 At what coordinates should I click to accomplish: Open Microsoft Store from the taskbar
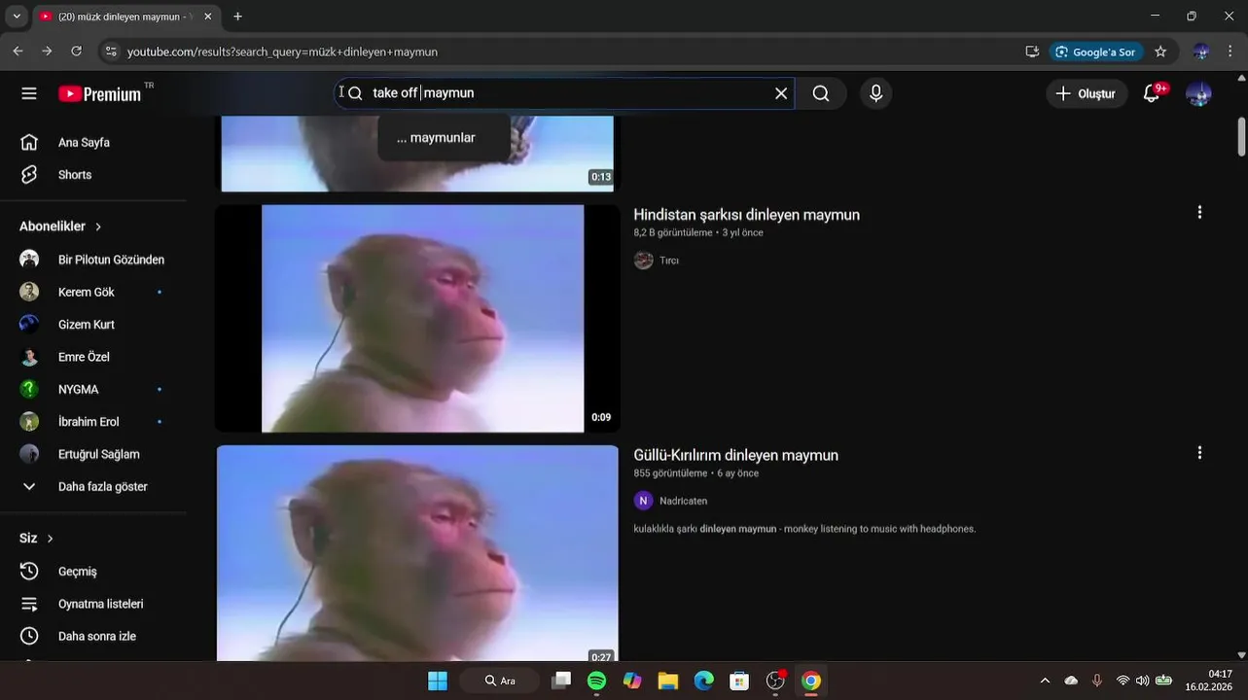tap(739, 681)
